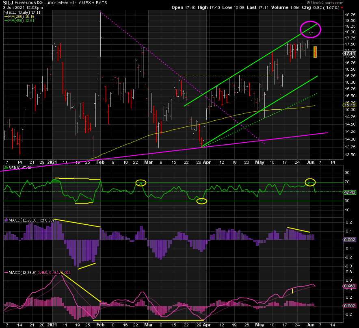Image resolution: width=359 pixels, height=328 pixels.
Task: Click the PureFunds ISE Junior Silver ETF title
Action: (x=46, y=3)
